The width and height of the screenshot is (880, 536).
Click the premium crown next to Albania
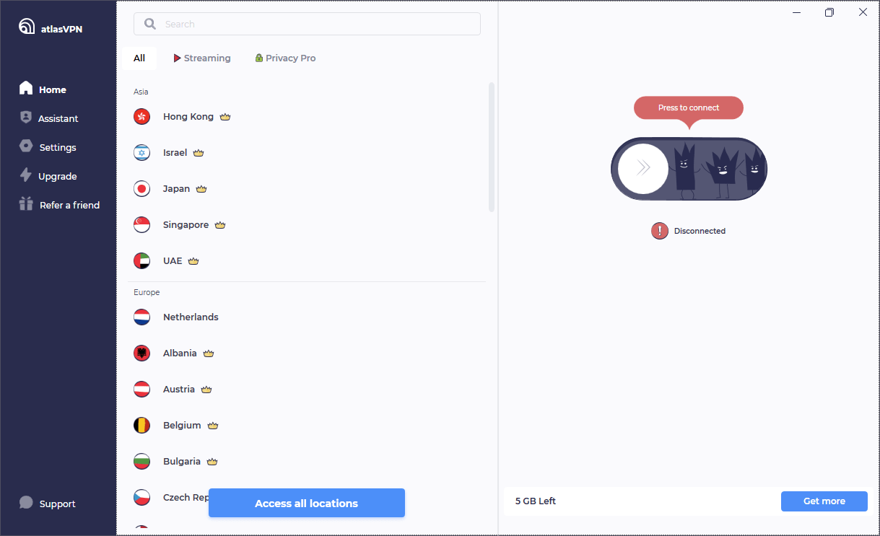click(x=209, y=353)
